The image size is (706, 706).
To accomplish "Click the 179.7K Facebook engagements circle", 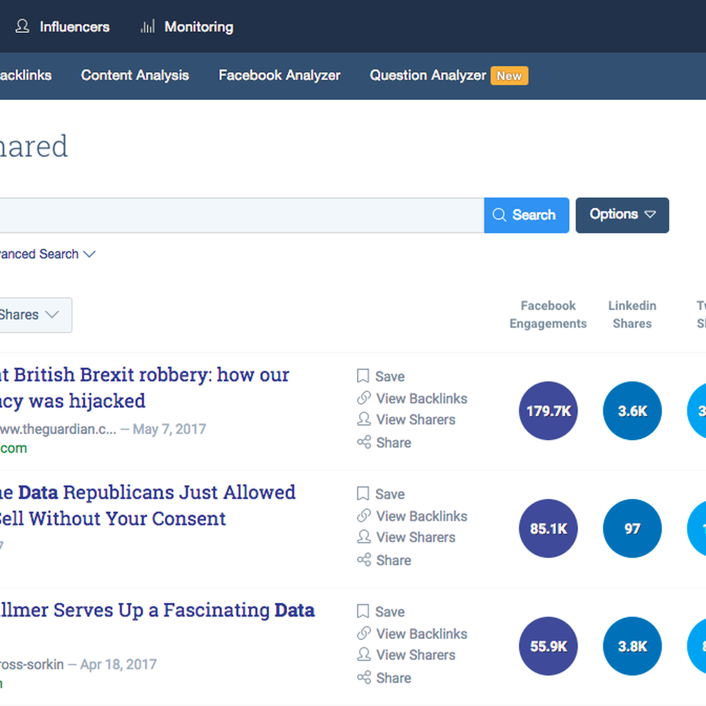I will [x=548, y=411].
